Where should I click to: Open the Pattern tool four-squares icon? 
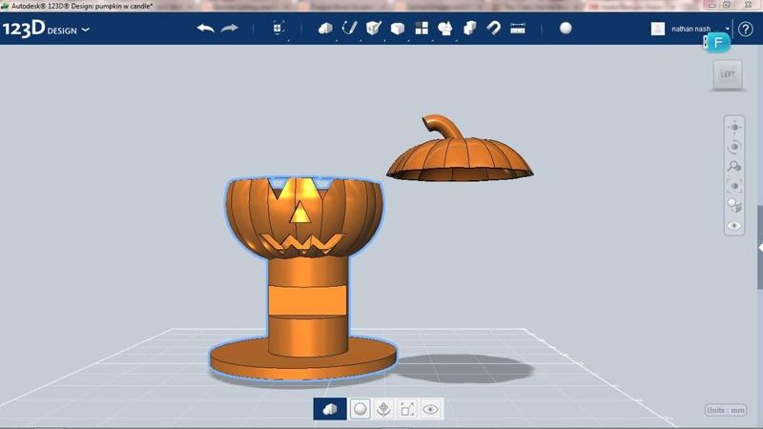click(x=422, y=29)
